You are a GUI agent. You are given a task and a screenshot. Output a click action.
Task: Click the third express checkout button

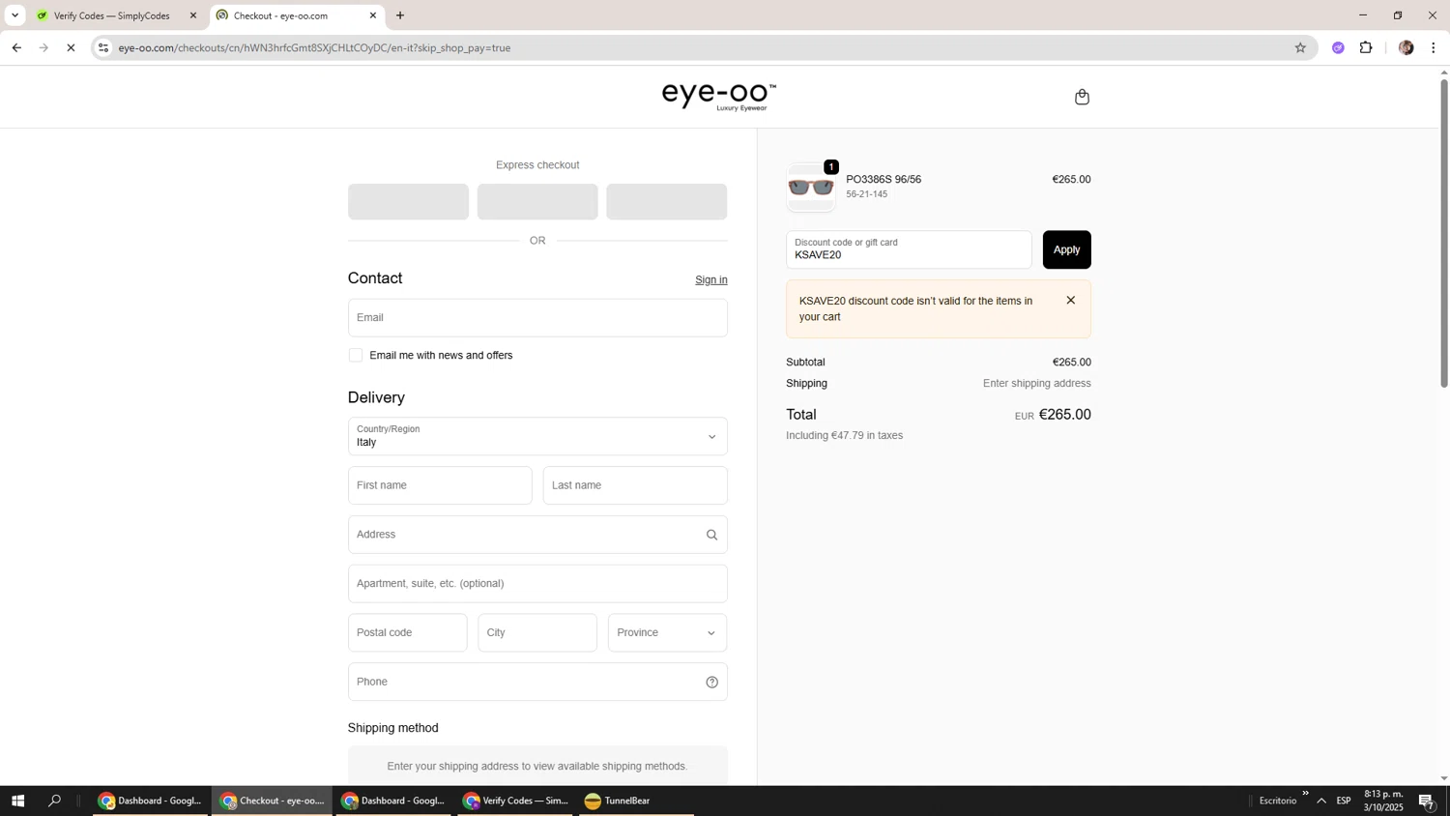coord(667,202)
